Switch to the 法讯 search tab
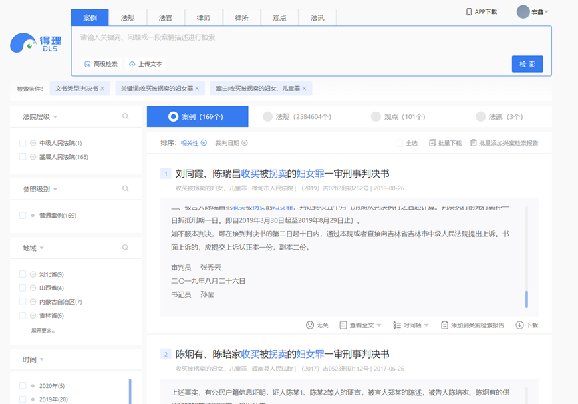Viewport: 578px width, 404px height. click(x=317, y=17)
